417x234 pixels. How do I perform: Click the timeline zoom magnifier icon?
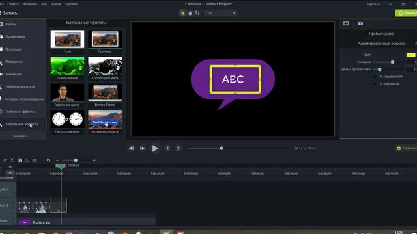point(48,161)
